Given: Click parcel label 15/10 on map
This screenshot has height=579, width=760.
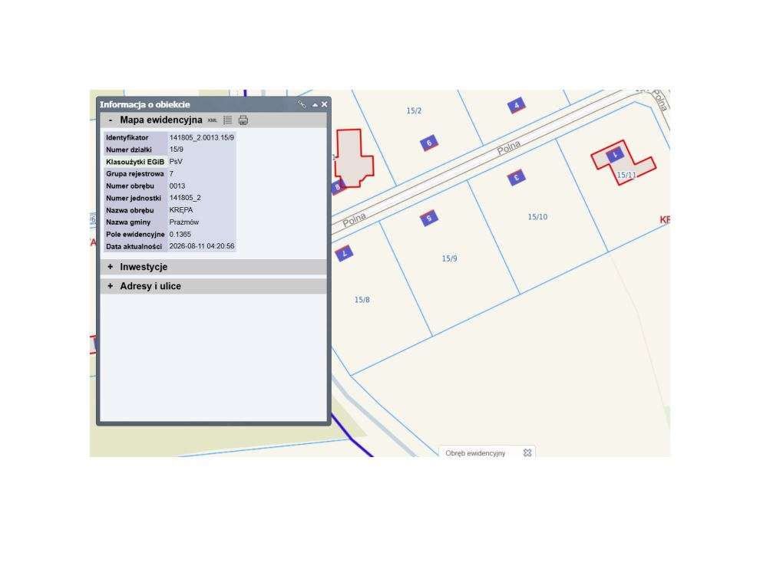Looking at the screenshot, I should [x=537, y=217].
